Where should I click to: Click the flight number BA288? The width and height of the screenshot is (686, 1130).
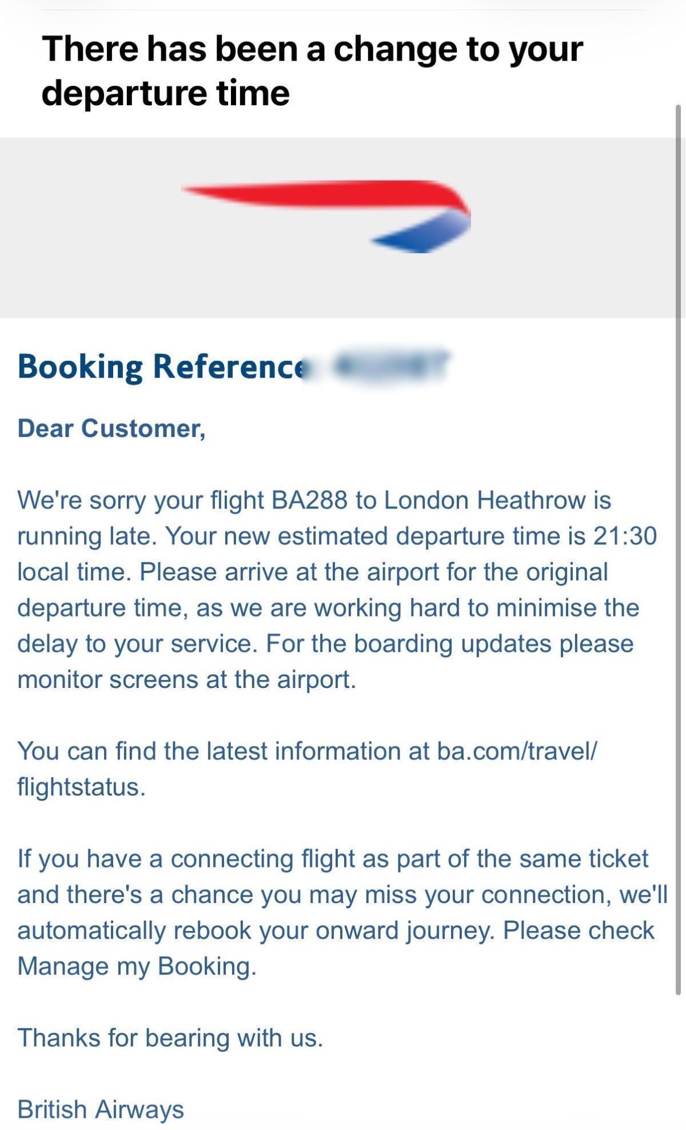tap(309, 500)
